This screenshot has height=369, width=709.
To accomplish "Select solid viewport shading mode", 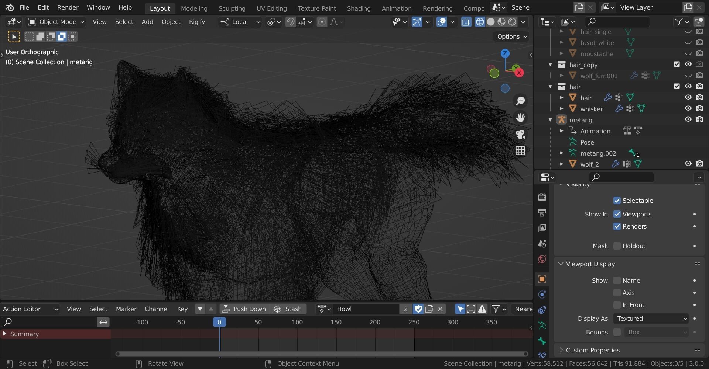I will pyautogui.click(x=490, y=22).
